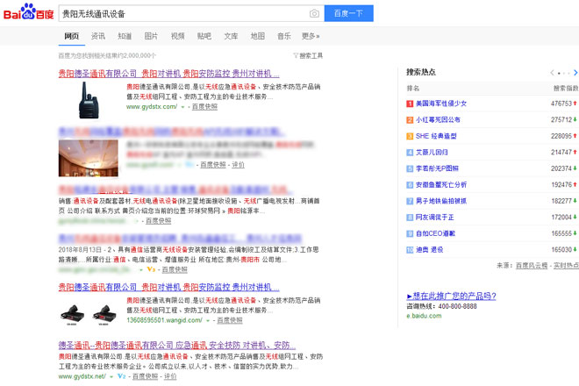Open second 贵阳德圣通讯有限公司 result with radios
579x386 pixels.
pos(168,287)
